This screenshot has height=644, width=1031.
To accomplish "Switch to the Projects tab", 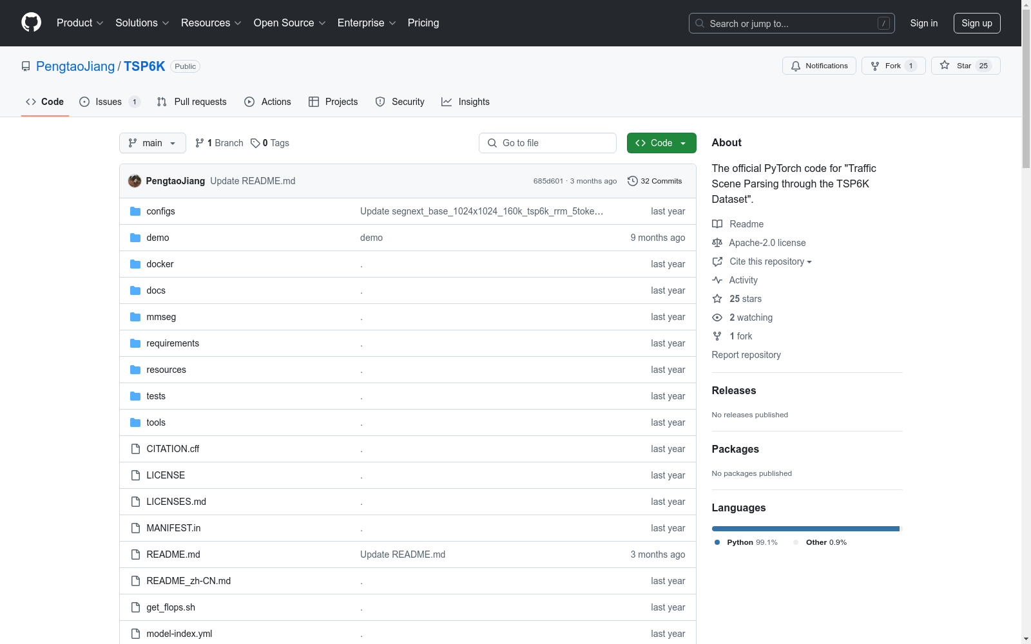I will pos(333,102).
